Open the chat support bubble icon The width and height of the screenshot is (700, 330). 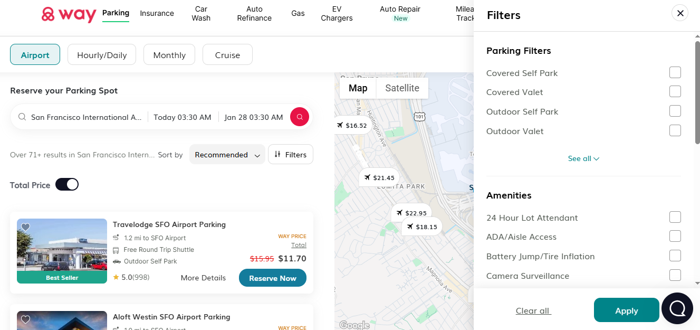[x=677, y=308]
